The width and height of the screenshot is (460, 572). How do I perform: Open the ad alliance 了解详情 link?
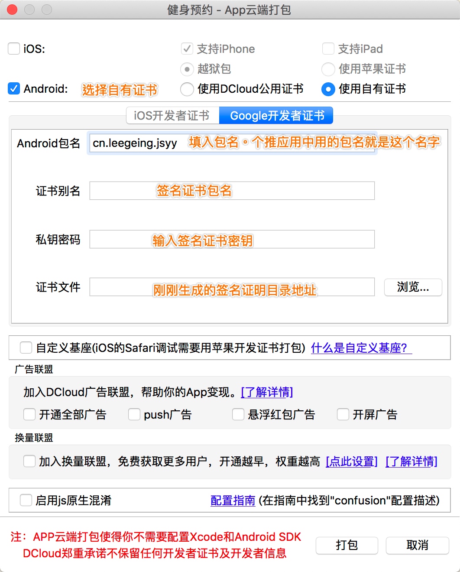point(267,392)
